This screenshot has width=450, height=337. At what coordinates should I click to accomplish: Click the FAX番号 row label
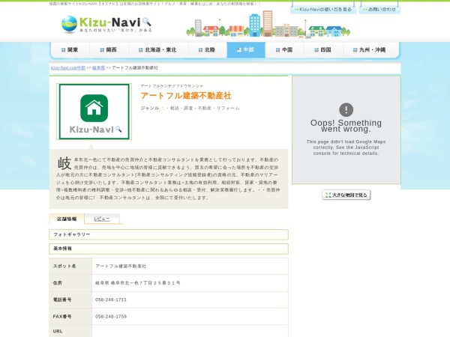click(62, 317)
